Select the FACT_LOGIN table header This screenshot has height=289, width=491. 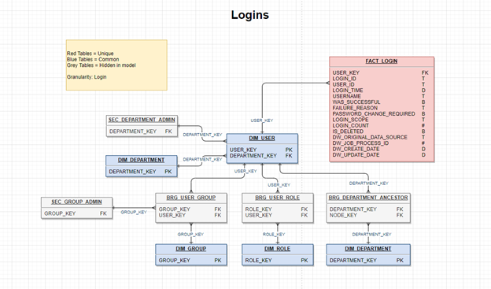point(382,61)
